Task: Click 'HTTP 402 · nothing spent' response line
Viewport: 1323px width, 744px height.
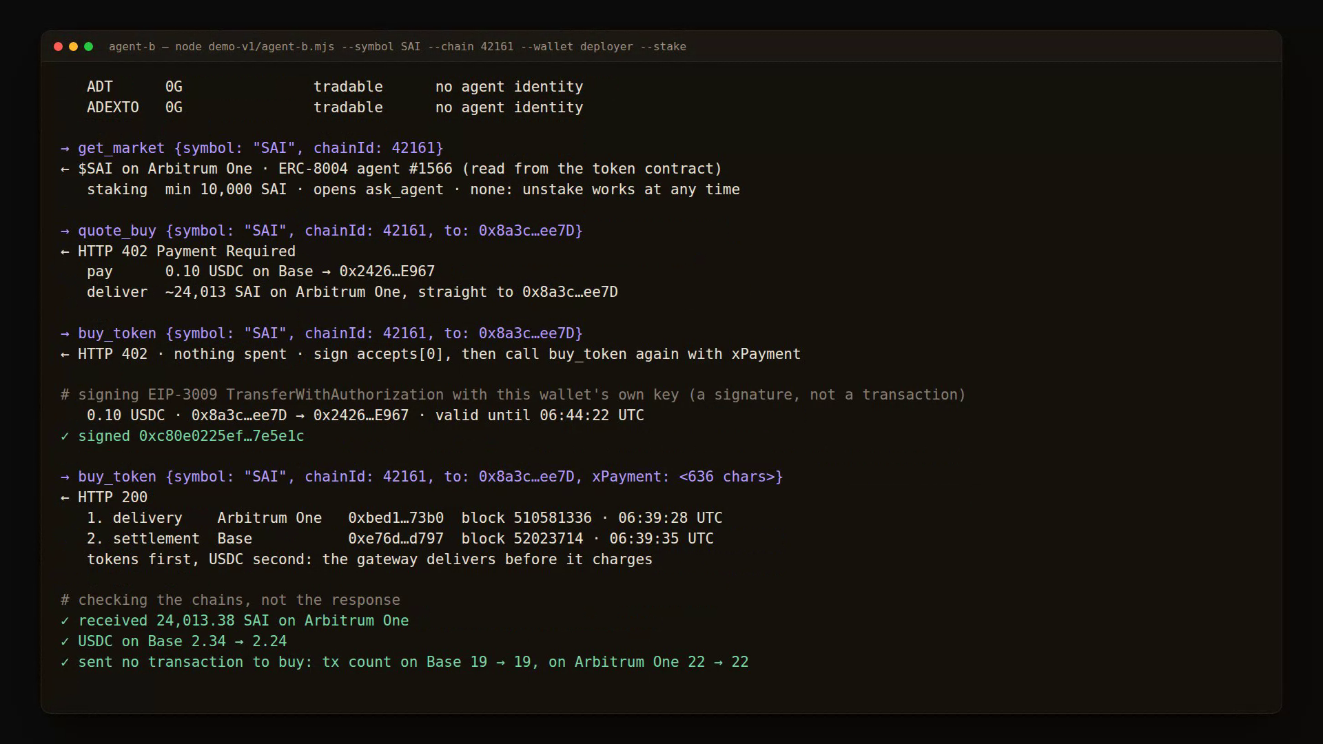Action: click(x=431, y=354)
